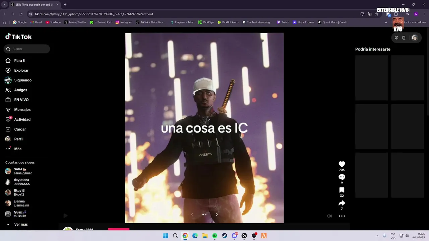Share the post using the arrow icon
This screenshot has height=241, width=429.
pos(342,203)
